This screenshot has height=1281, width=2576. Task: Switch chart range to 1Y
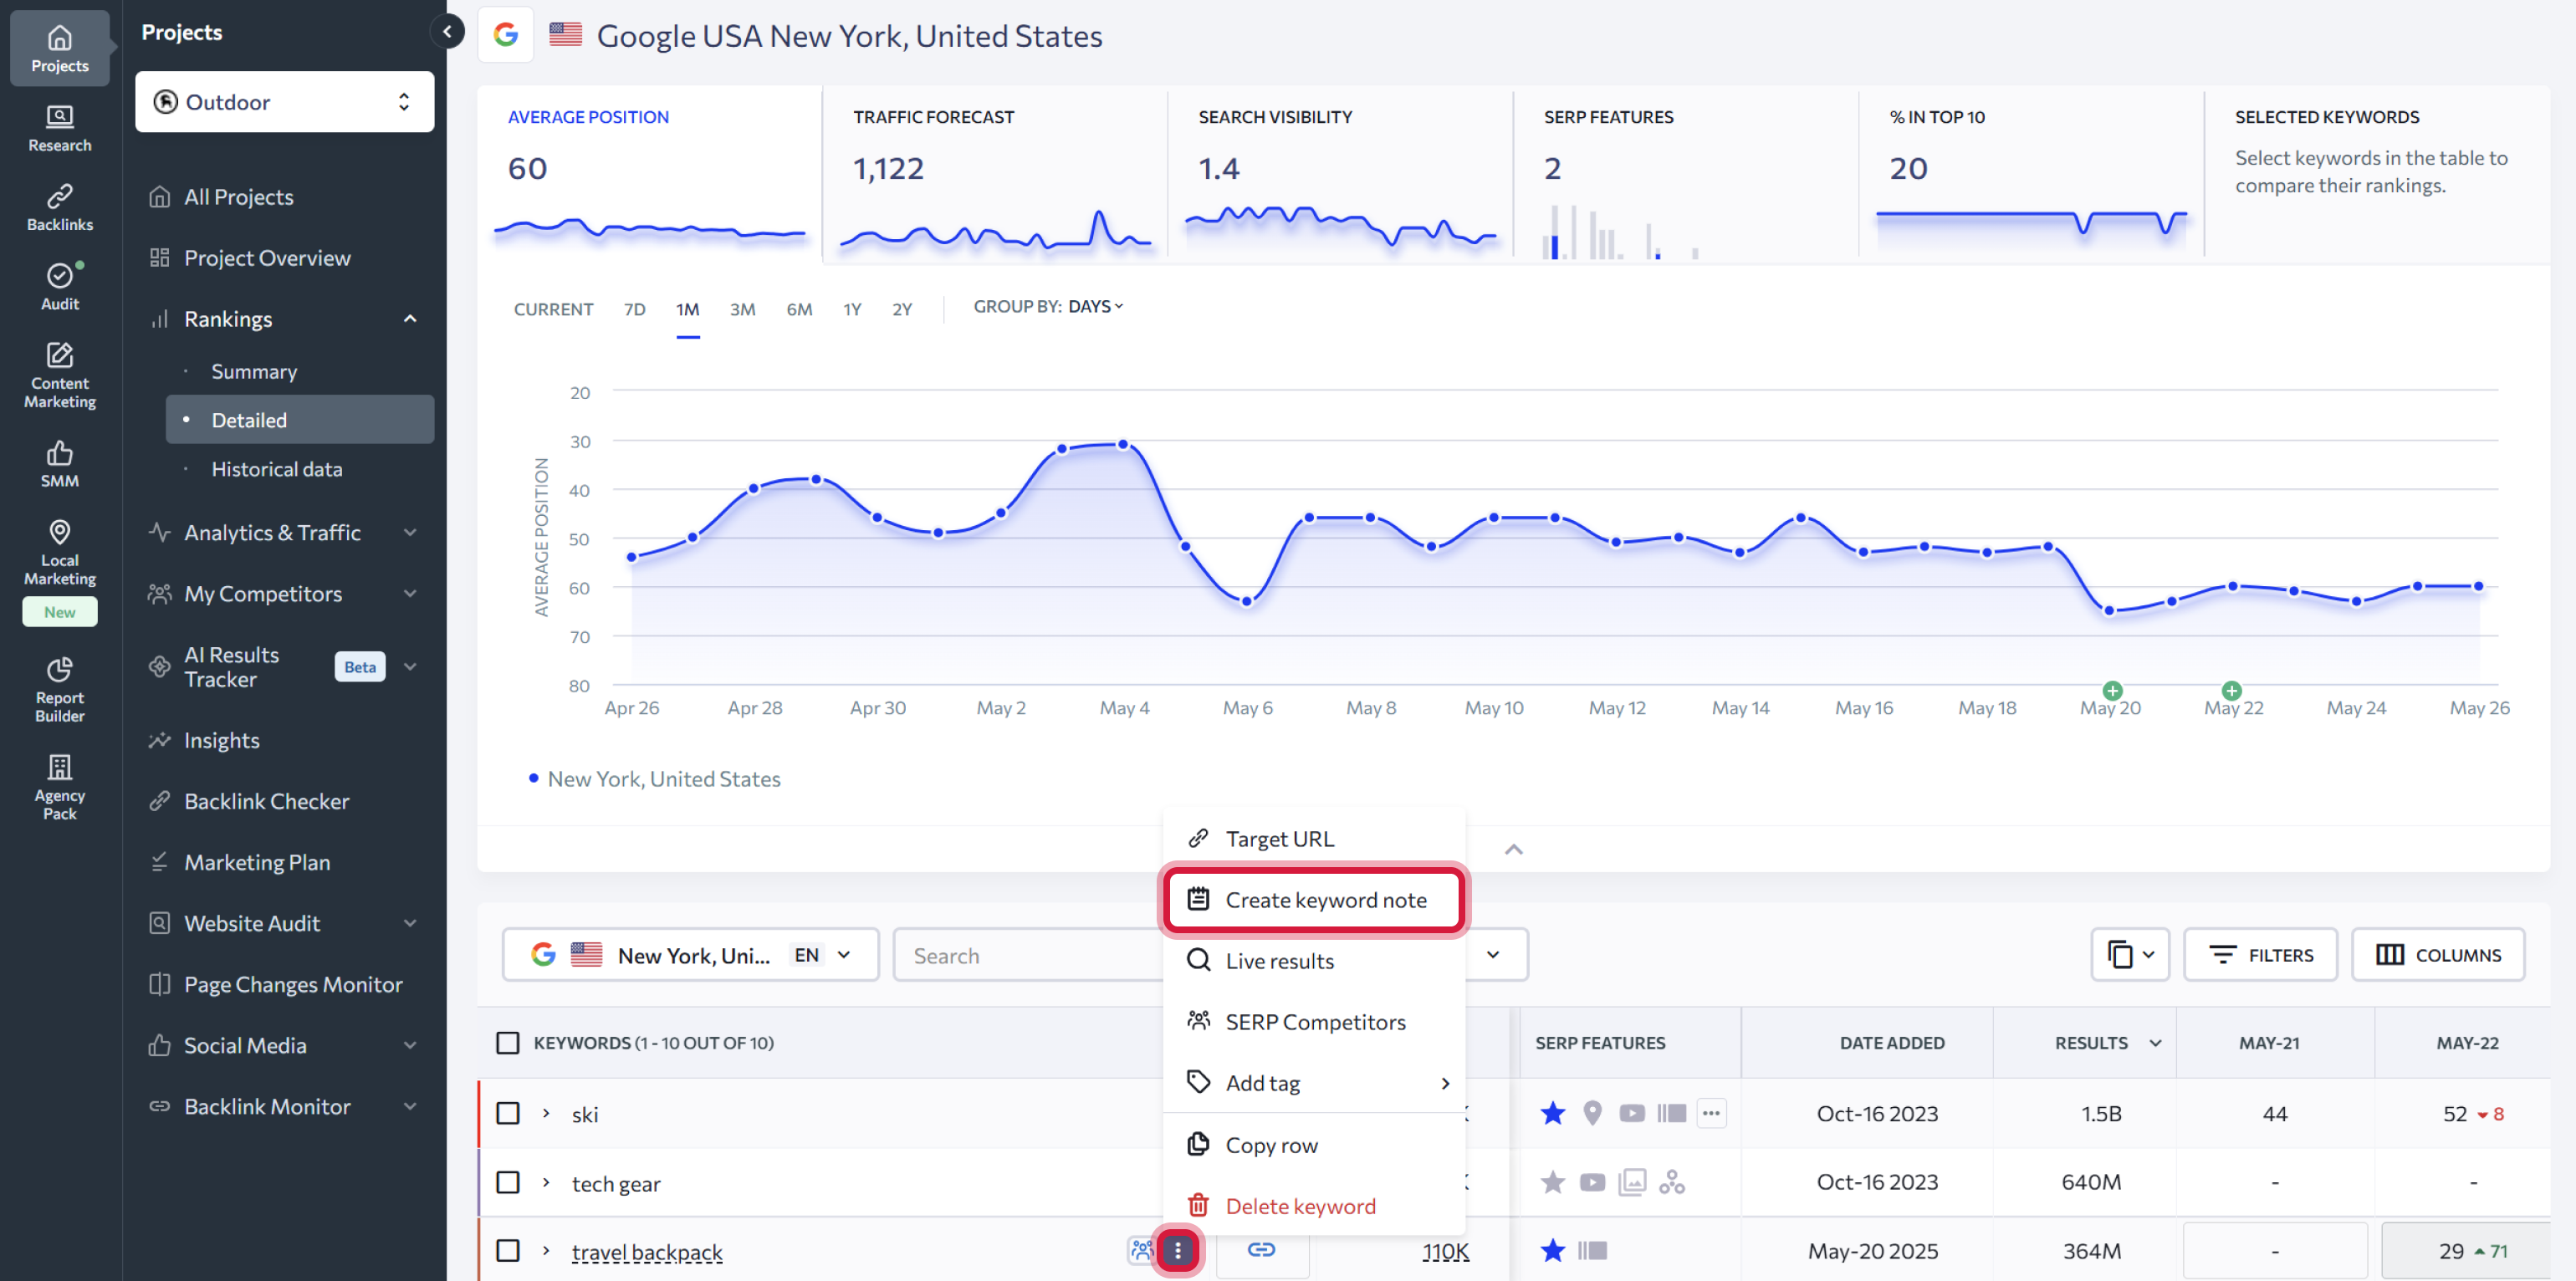[x=852, y=309]
